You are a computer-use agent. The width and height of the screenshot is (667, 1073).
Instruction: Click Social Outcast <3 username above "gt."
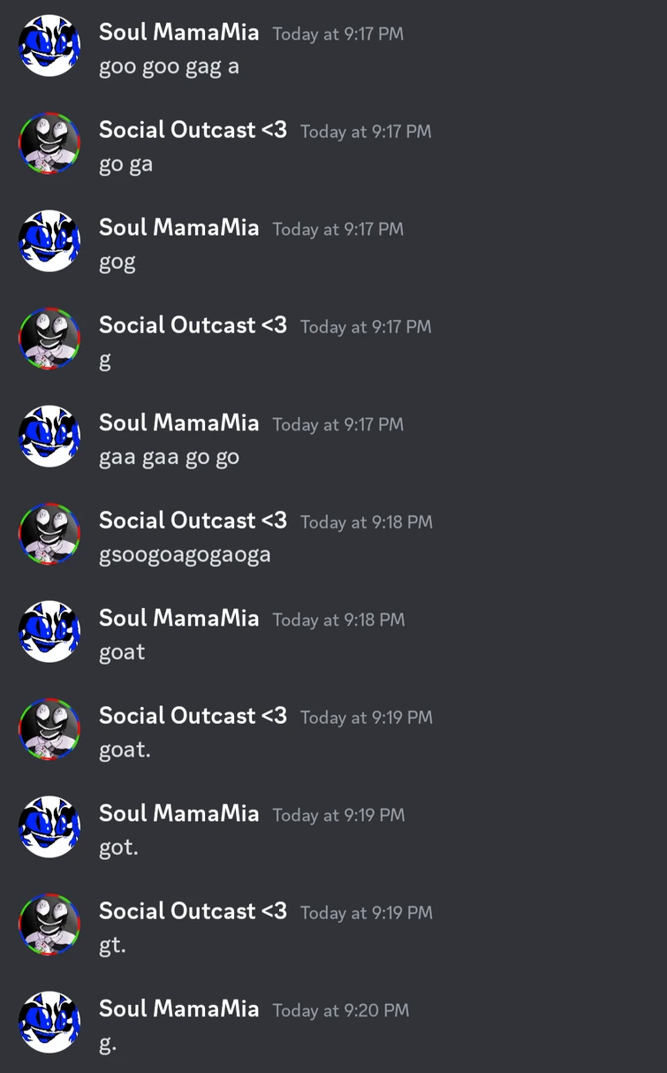click(193, 911)
